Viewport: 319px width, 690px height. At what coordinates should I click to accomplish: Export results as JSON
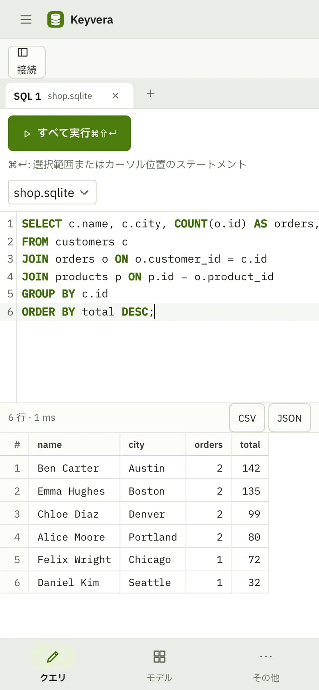[x=289, y=418]
